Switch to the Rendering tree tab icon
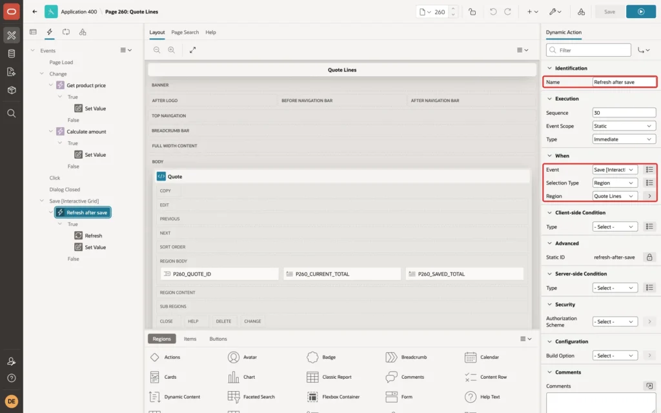 point(33,32)
